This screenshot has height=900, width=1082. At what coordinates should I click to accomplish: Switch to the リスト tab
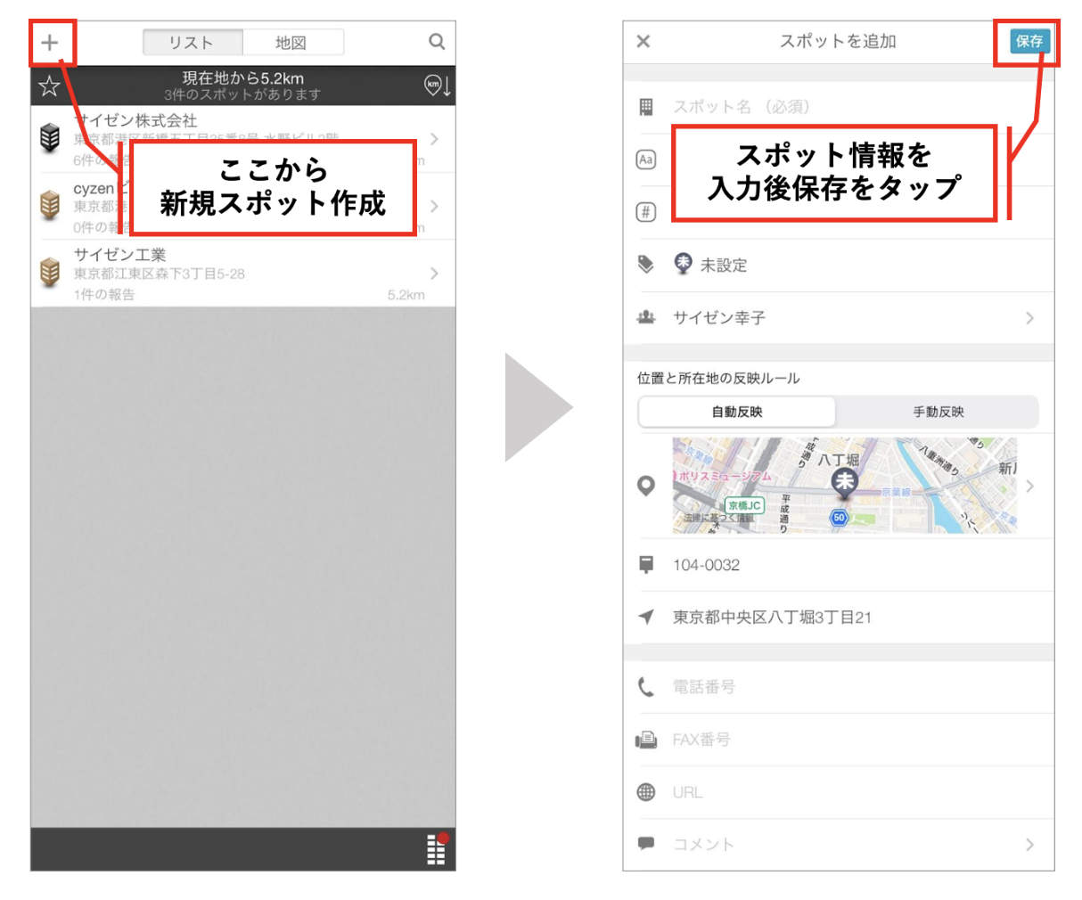[193, 42]
